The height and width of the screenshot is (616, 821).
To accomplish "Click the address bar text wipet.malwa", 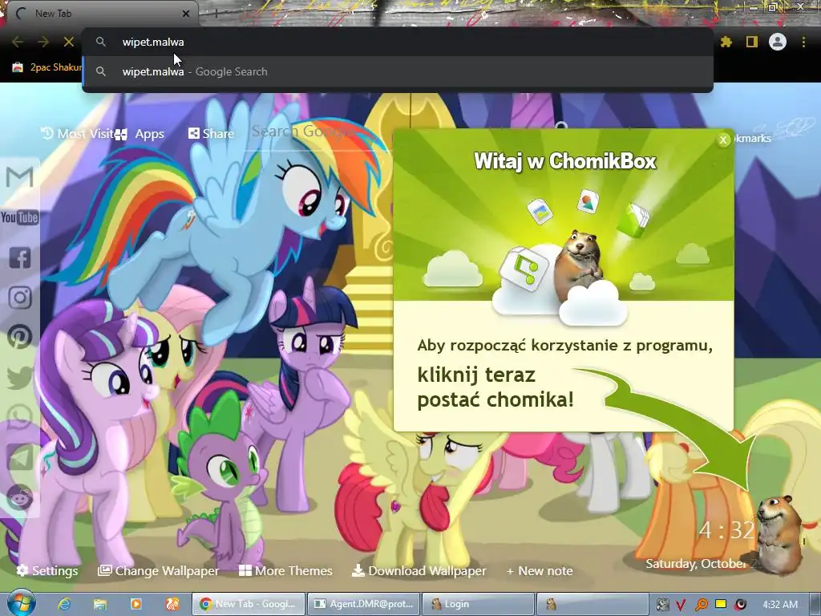I will click(153, 42).
